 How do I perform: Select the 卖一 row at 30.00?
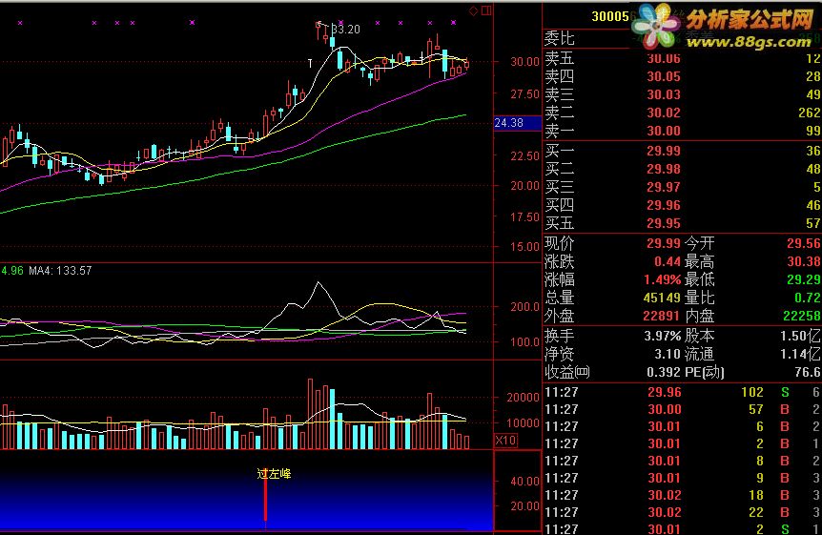coord(682,131)
